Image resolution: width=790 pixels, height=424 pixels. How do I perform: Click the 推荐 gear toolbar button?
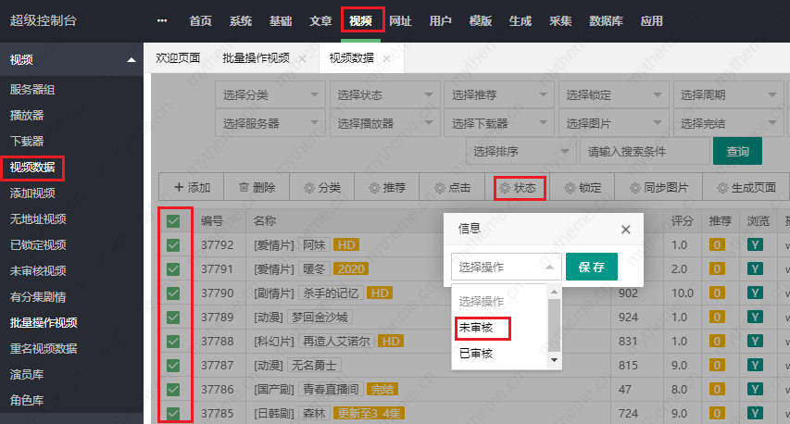(x=387, y=187)
